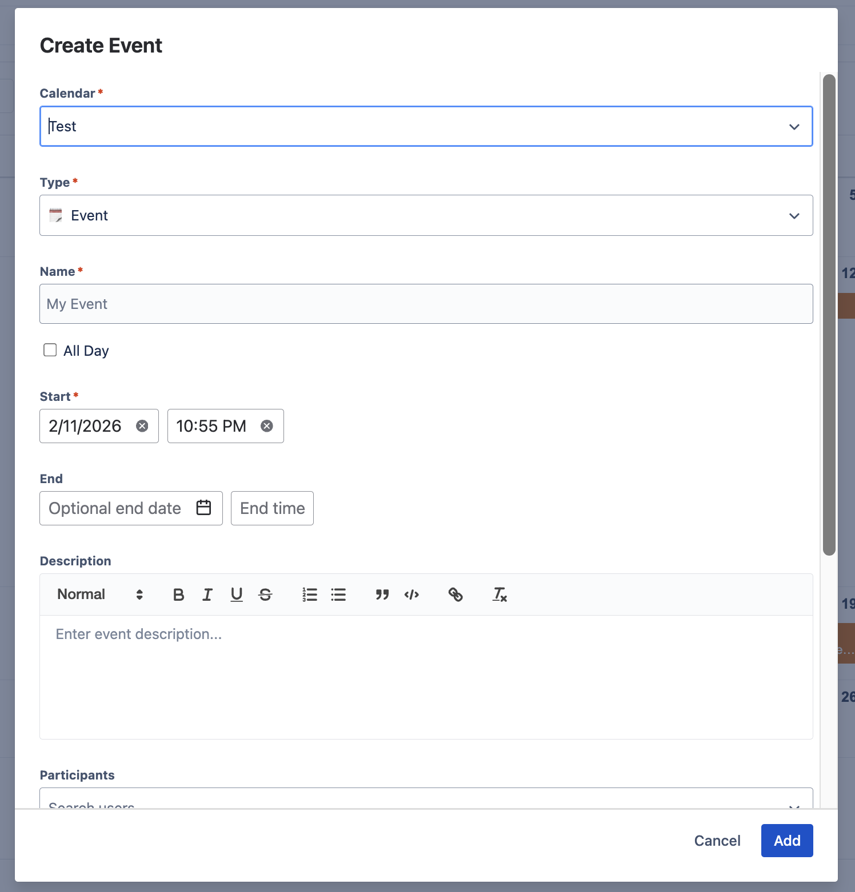The height and width of the screenshot is (892, 855).
Task: Click the My Event name field
Action: point(426,304)
